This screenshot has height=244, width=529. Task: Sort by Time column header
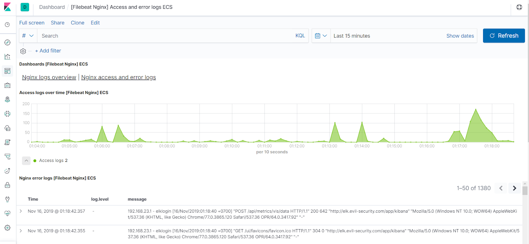click(33, 199)
